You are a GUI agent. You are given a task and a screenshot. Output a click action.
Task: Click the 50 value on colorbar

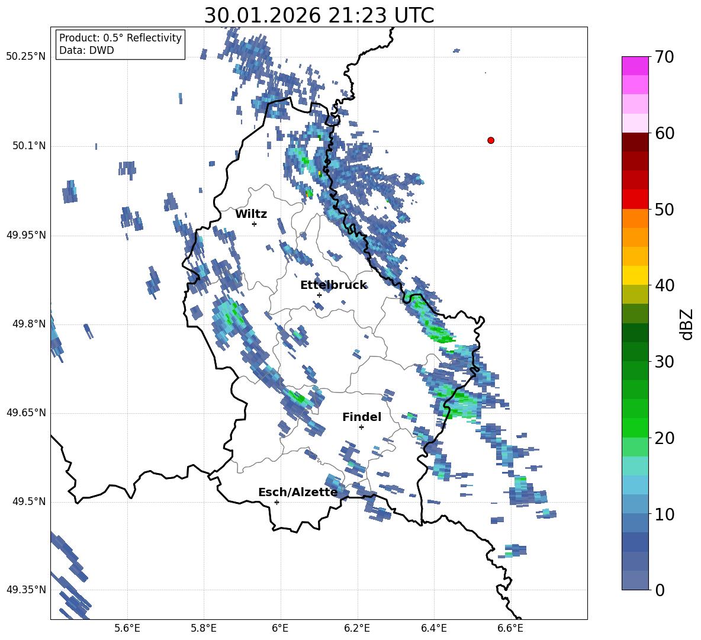(664, 210)
